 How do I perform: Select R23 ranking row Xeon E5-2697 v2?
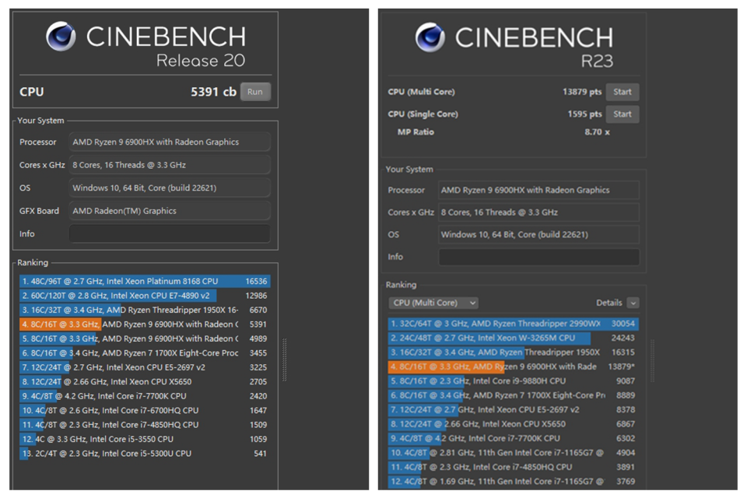pyautogui.click(x=514, y=409)
